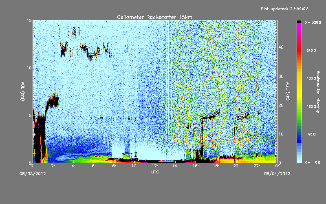Select the '40' tick on kft axis
326x204 pixels.
point(281,47)
